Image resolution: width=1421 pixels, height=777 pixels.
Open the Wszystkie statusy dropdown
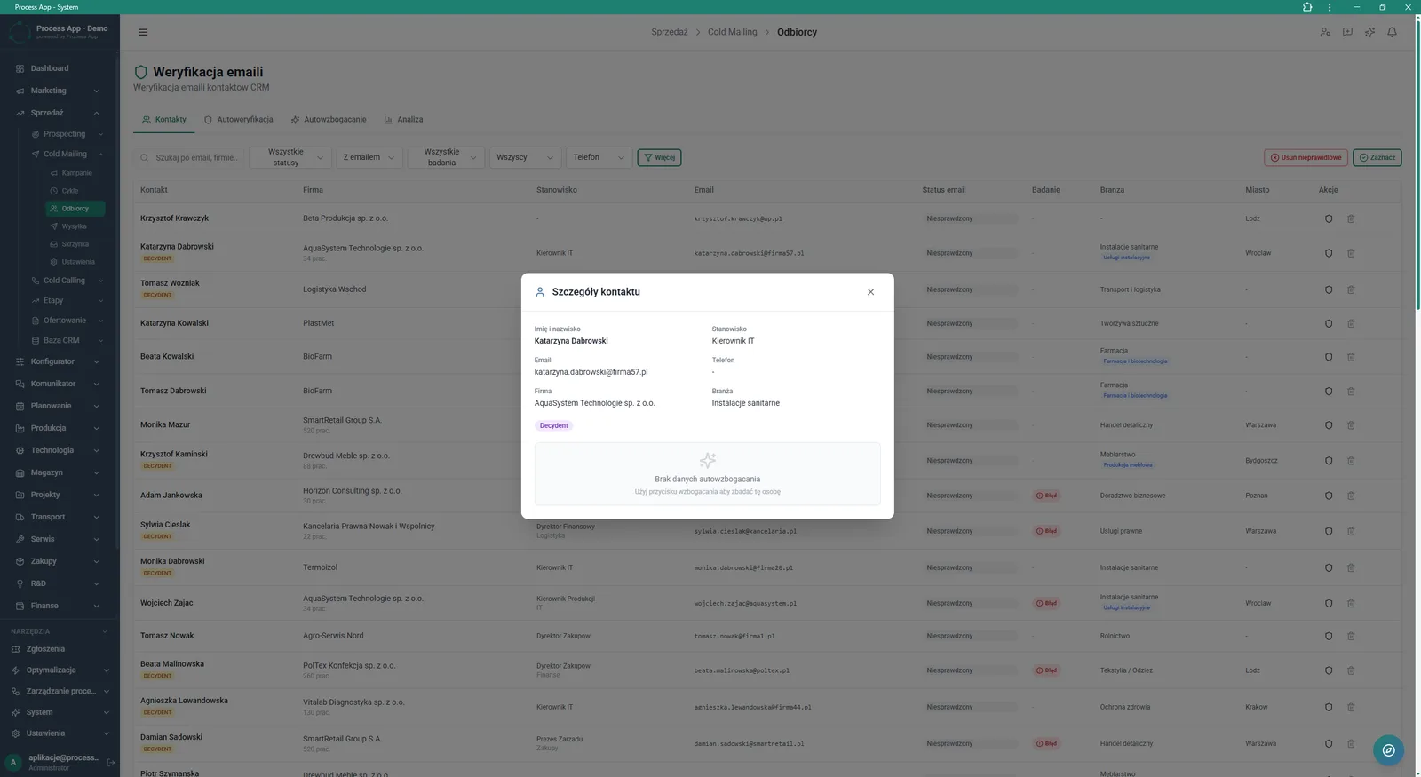click(291, 157)
